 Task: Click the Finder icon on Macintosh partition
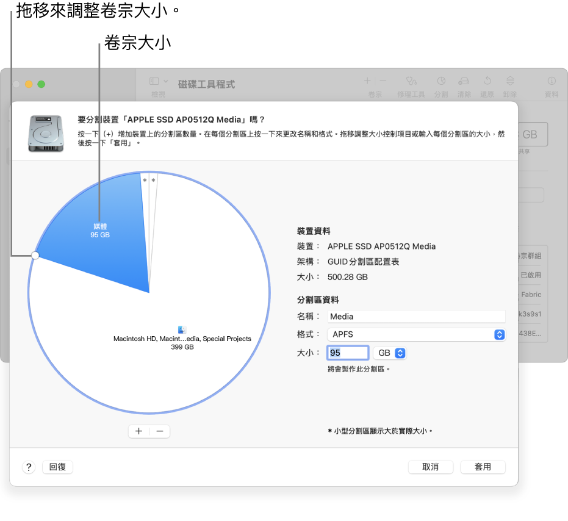click(x=182, y=329)
